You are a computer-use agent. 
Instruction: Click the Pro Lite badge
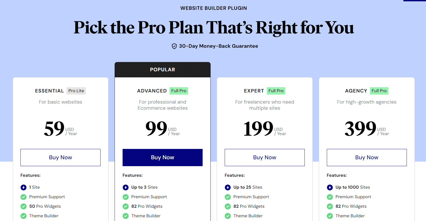tap(76, 91)
